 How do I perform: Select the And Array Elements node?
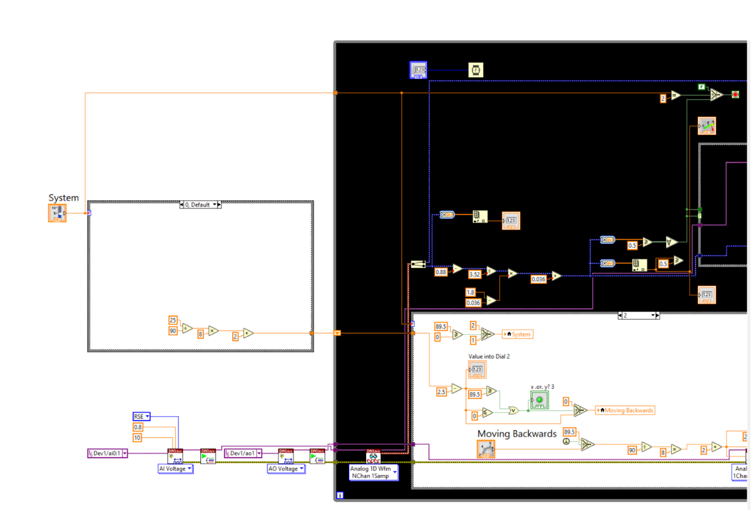pos(671,241)
